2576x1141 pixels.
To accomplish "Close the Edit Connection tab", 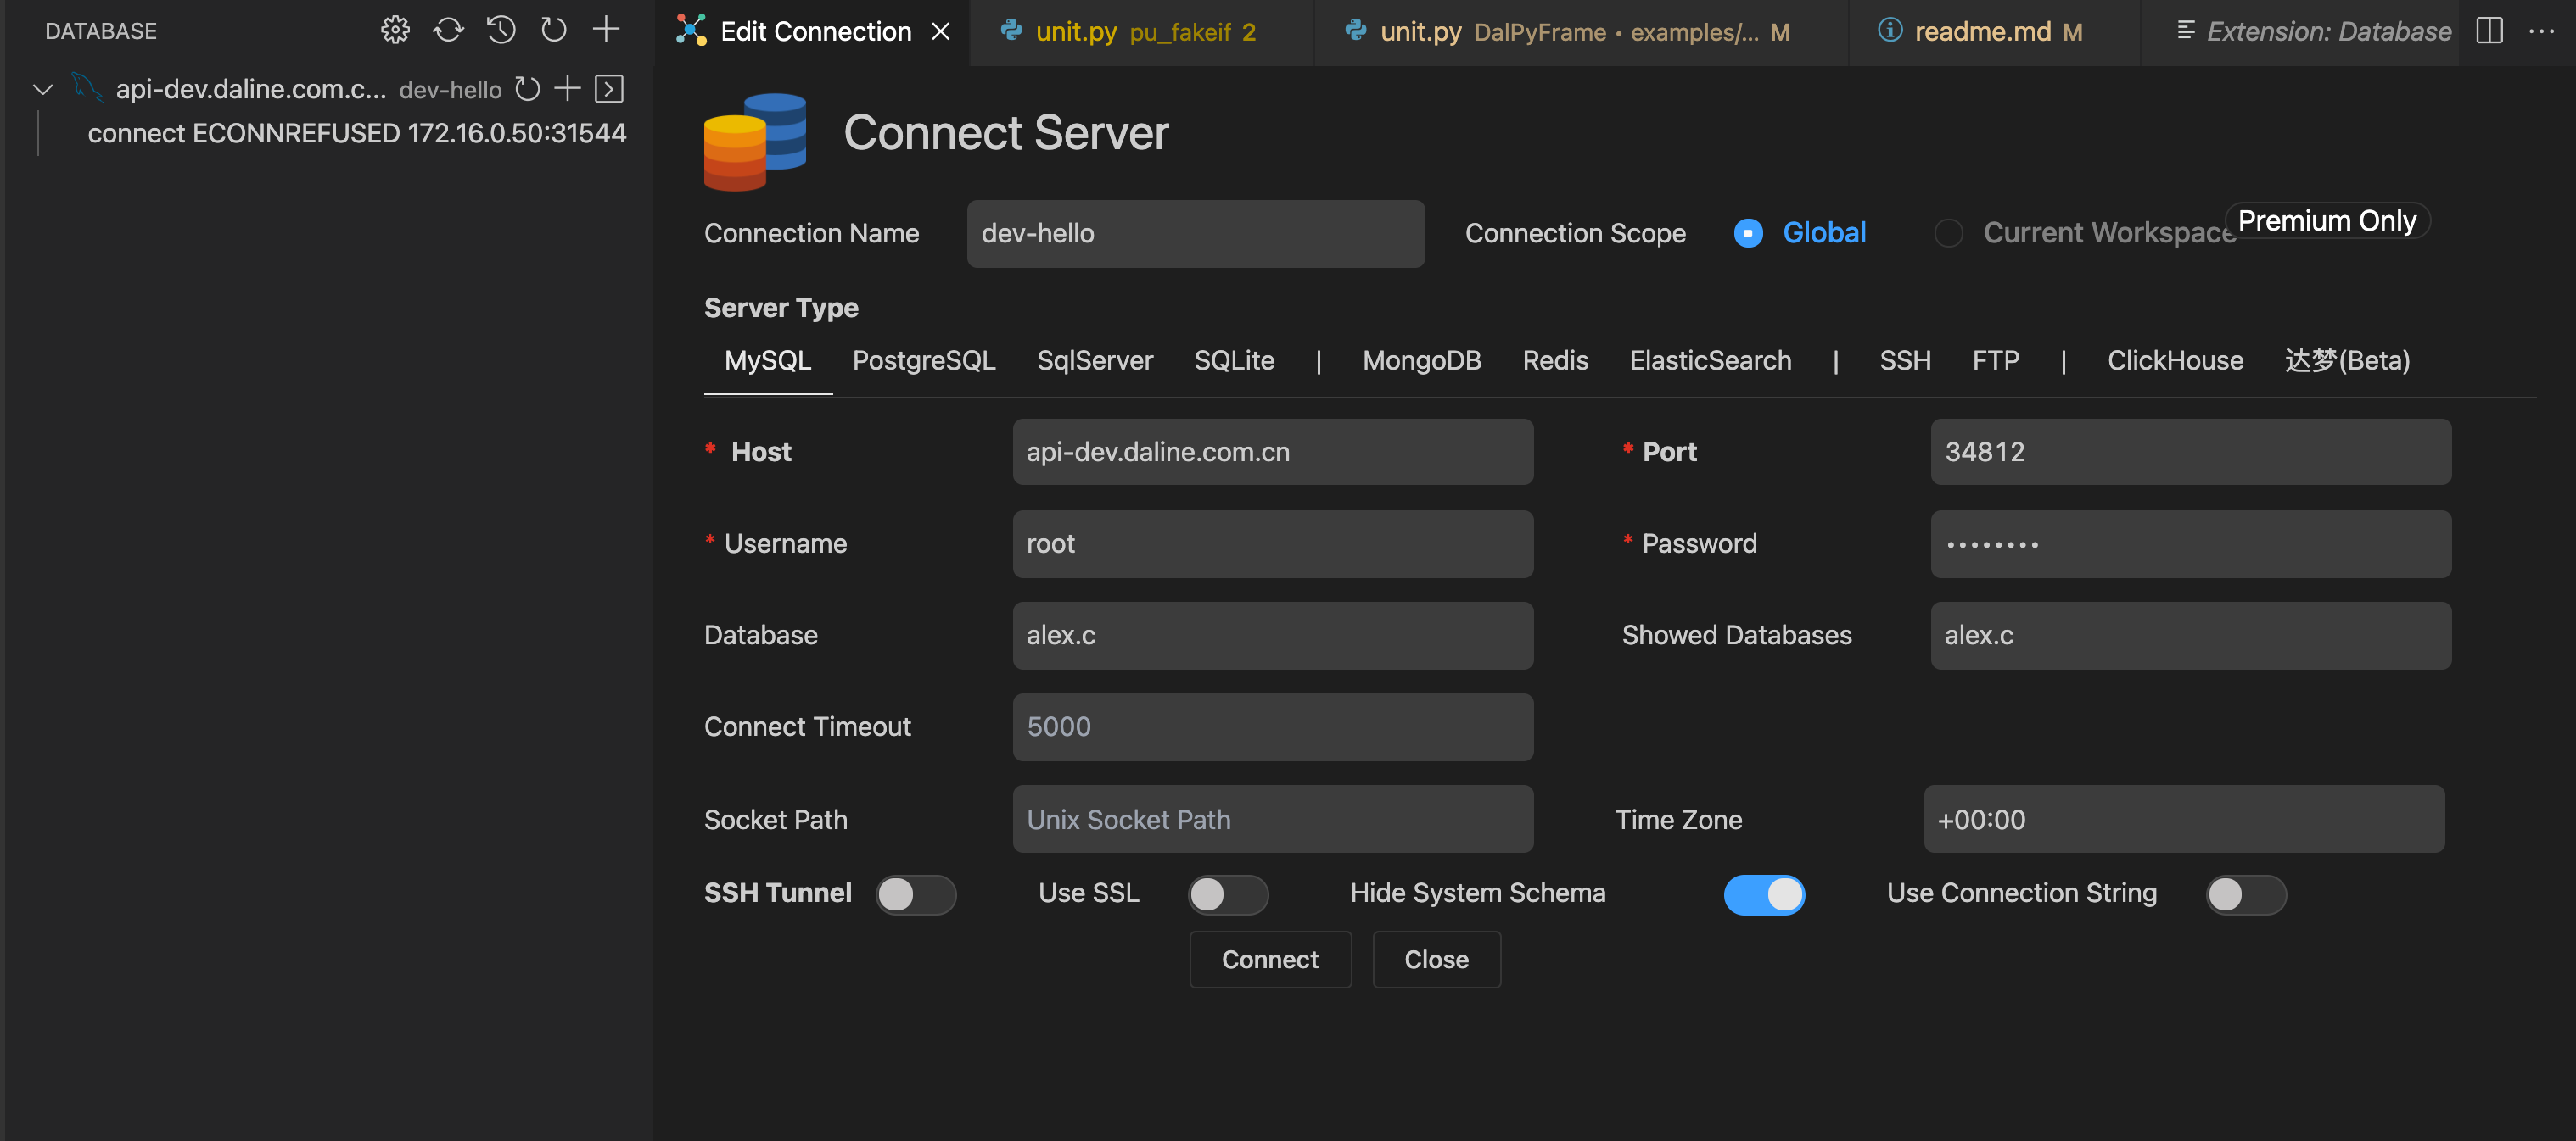I will tap(940, 31).
